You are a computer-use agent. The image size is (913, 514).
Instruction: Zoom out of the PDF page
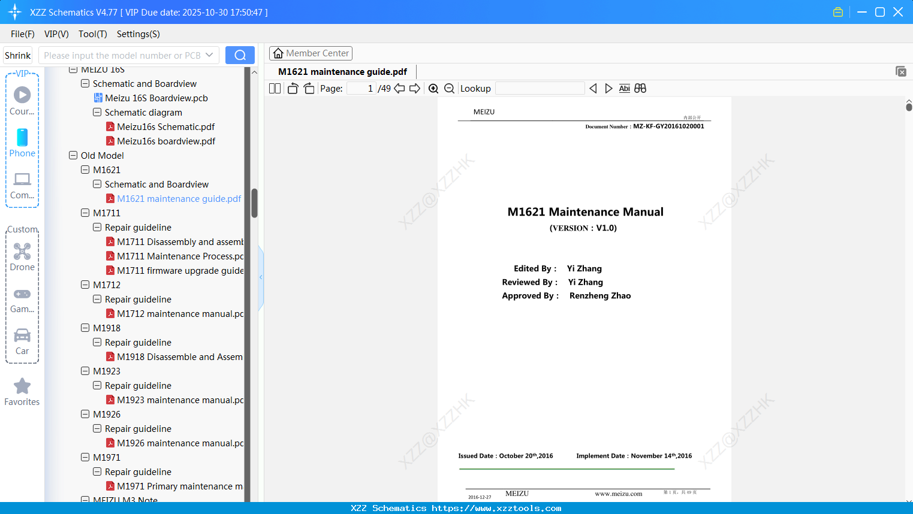[449, 89]
